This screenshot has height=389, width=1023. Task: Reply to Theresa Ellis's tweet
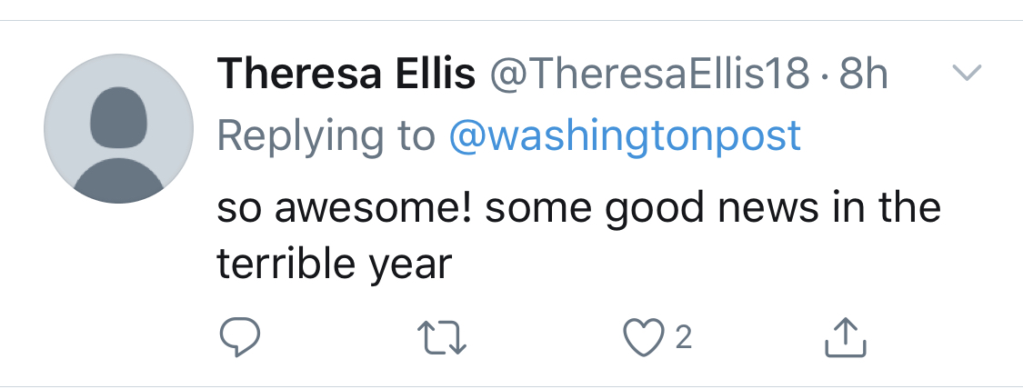tap(241, 337)
